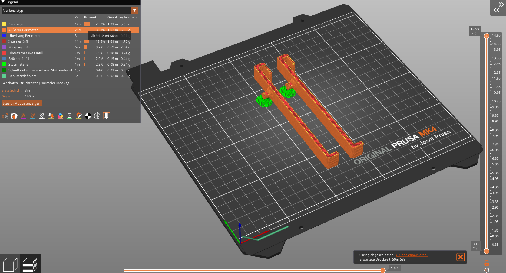Collapse sidebar with double-arrow button
506x273 pixels.
tap(498, 8)
